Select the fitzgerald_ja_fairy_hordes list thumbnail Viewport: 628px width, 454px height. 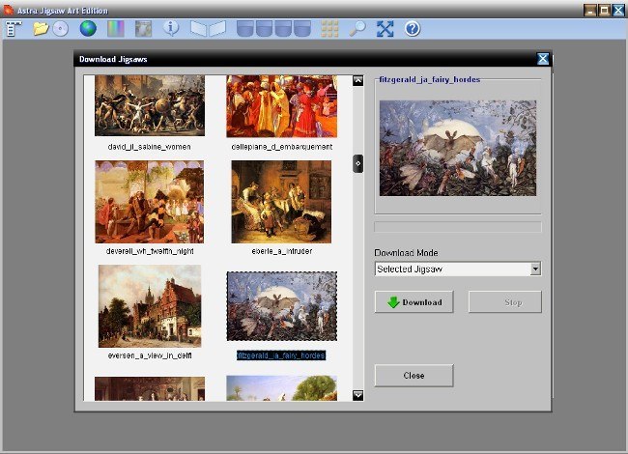(x=281, y=306)
